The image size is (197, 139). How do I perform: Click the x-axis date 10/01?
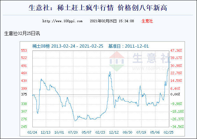click(59, 132)
